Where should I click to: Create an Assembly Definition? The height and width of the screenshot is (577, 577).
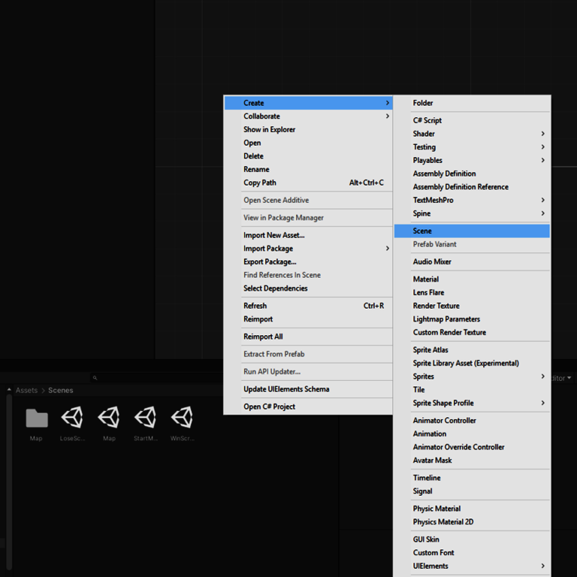tap(472, 174)
